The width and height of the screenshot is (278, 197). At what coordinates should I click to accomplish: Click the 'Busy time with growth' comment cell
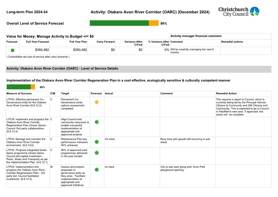(185, 141)
